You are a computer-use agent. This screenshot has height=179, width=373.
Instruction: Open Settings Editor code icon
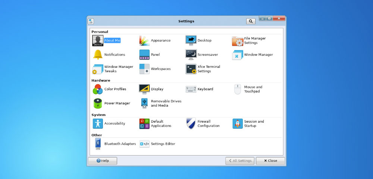click(144, 144)
